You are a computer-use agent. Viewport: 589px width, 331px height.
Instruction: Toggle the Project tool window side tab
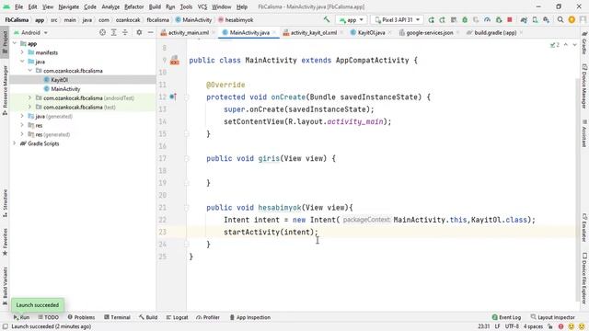(x=5, y=41)
